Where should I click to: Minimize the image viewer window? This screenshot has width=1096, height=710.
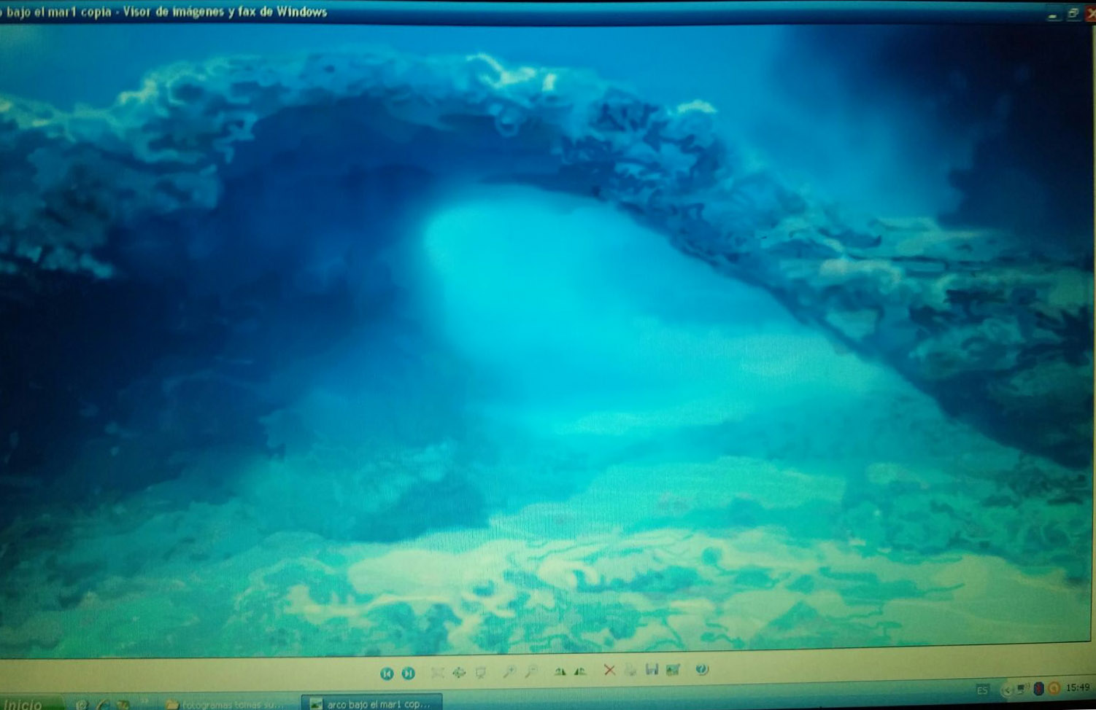(x=1053, y=14)
